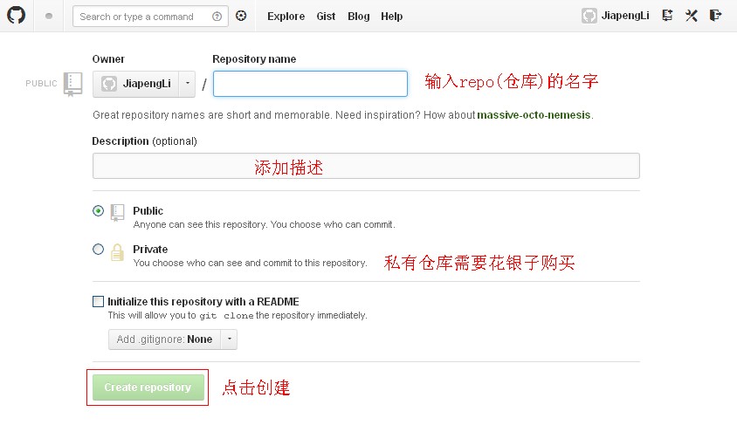This screenshot has height=425, width=737.
Task: Open the JiapengLi profile avatar
Action: (x=589, y=16)
